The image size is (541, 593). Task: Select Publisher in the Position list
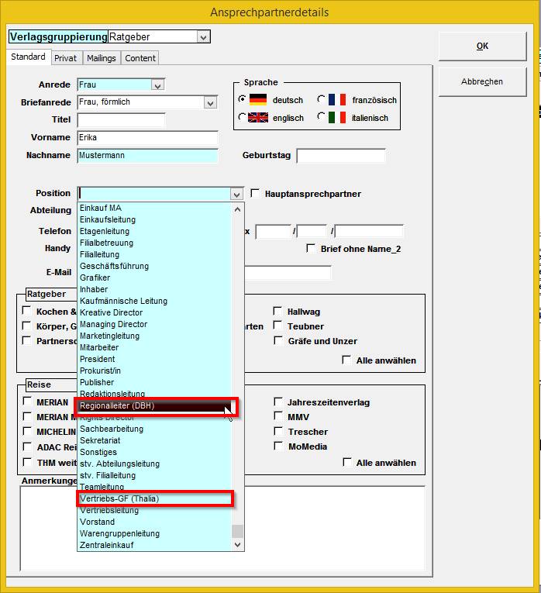[154, 383]
